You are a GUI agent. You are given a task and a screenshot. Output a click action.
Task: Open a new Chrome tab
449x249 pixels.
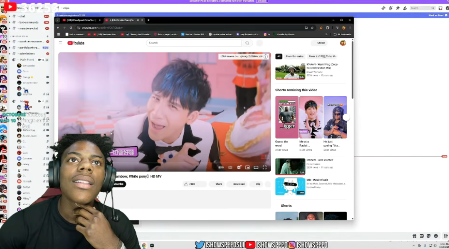coord(148,20)
